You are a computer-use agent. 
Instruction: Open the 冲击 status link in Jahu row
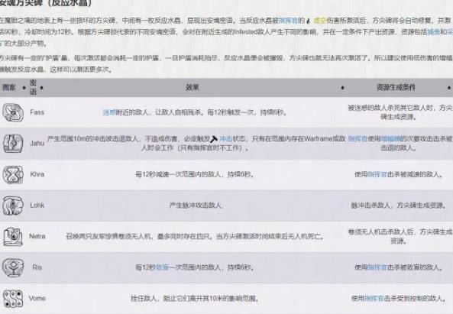click(226, 139)
